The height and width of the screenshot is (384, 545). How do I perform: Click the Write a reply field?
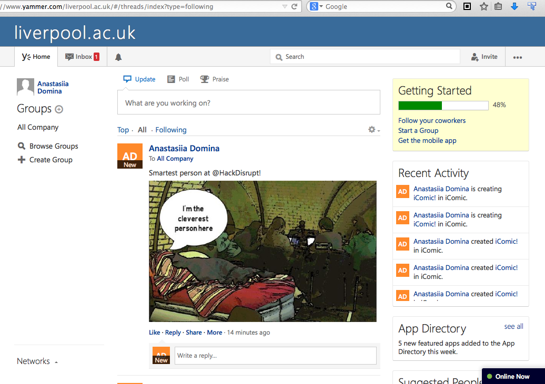click(275, 356)
